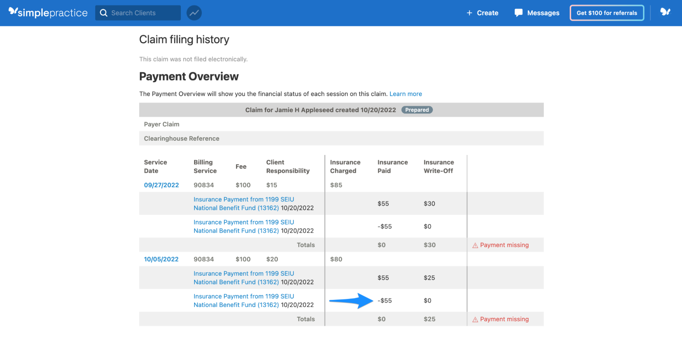Open the analytics chart icon
The width and height of the screenshot is (682, 340).
click(194, 13)
